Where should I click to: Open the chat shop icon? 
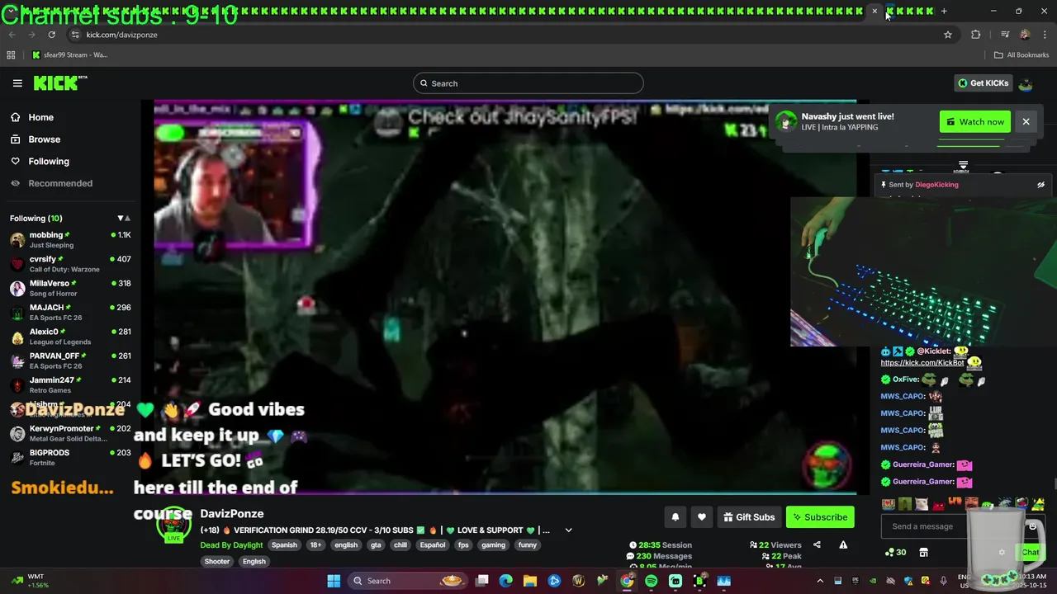923,553
